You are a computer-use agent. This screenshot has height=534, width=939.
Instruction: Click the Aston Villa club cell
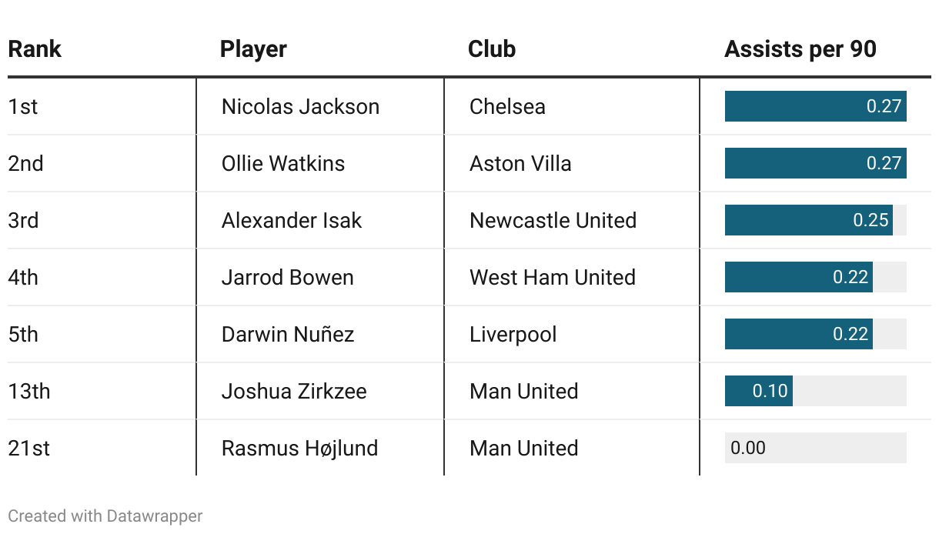tap(520, 163)
